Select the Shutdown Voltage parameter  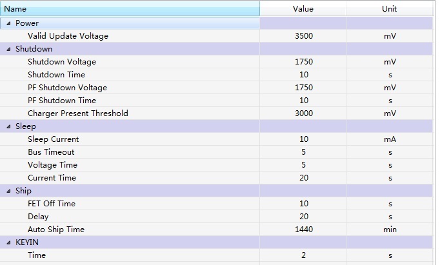coord(61,62)
